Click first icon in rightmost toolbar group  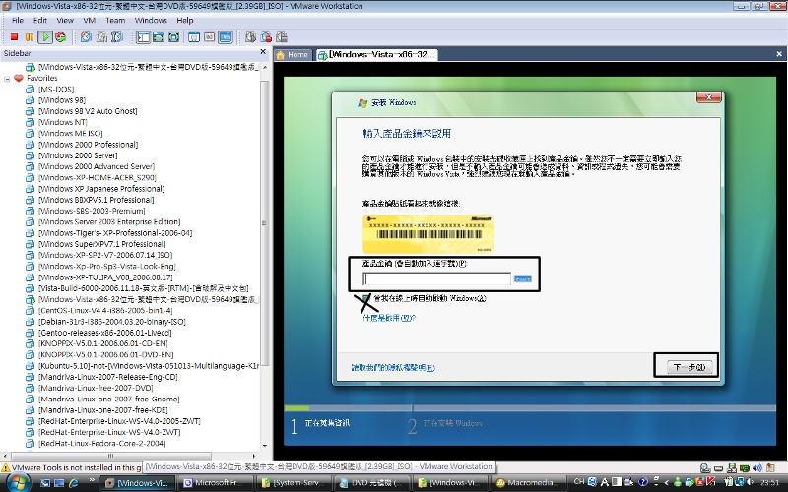tap(250, 37)
